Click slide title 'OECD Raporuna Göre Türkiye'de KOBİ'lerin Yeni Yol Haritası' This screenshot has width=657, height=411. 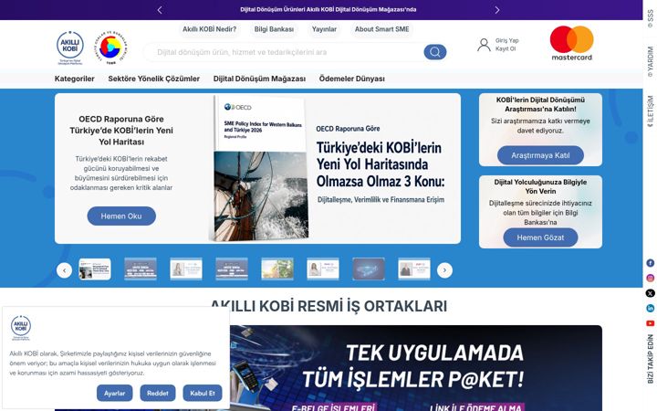pos(121,131)
